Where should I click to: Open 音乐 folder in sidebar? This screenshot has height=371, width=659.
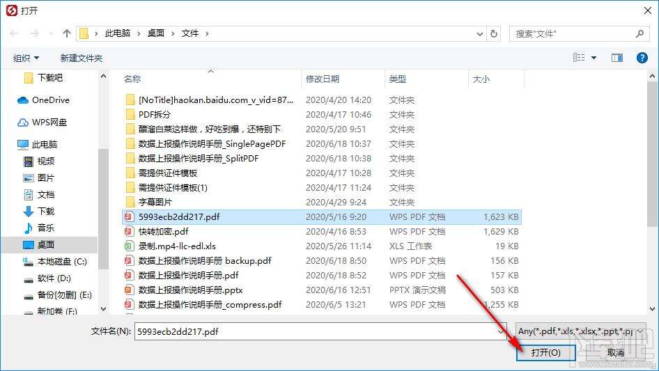point(39,228)
